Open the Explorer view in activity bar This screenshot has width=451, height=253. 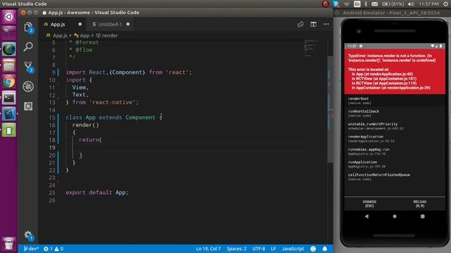coord(28,27)
